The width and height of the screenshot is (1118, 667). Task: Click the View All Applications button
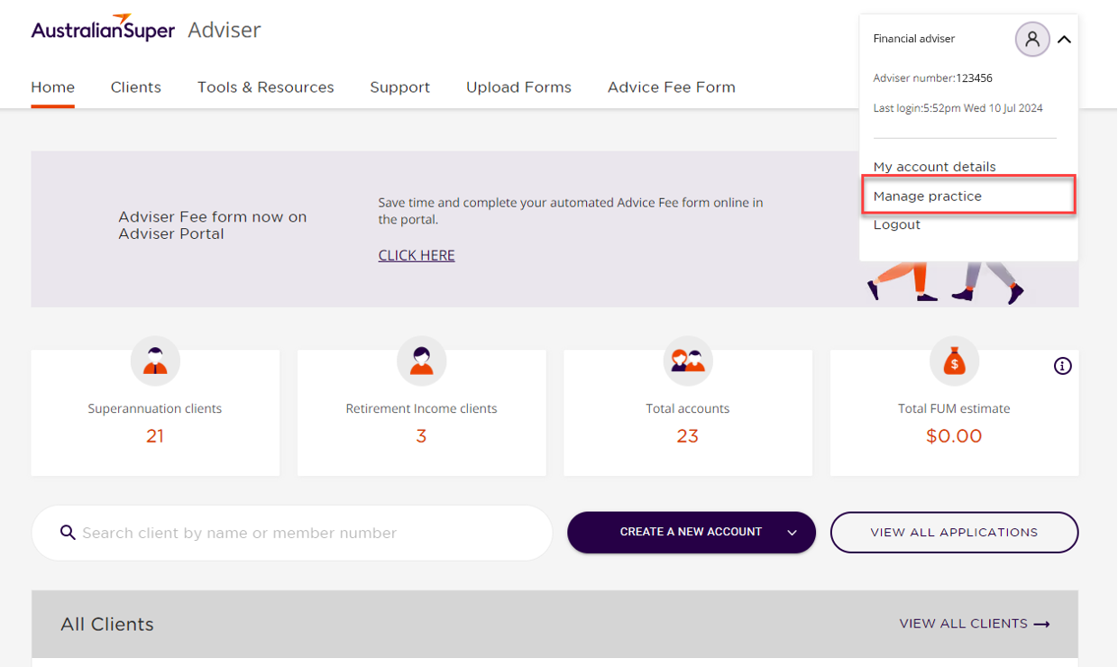954,533
